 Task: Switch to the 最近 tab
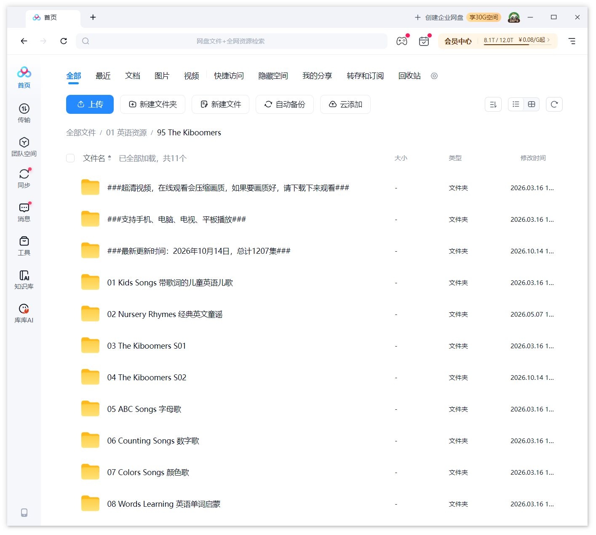coord(103,76)
